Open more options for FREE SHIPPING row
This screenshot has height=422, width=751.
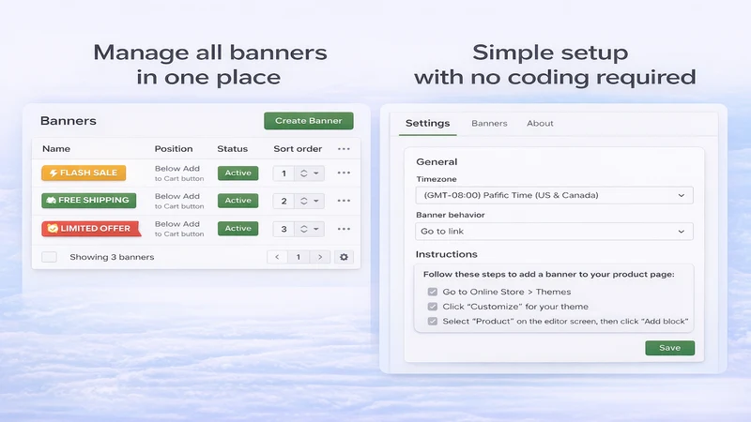(x=344, y=201)
